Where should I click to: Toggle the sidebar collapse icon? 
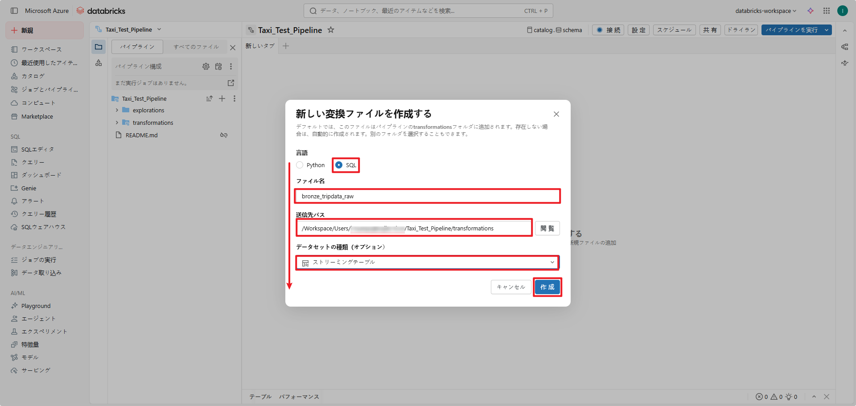(14, 11)
